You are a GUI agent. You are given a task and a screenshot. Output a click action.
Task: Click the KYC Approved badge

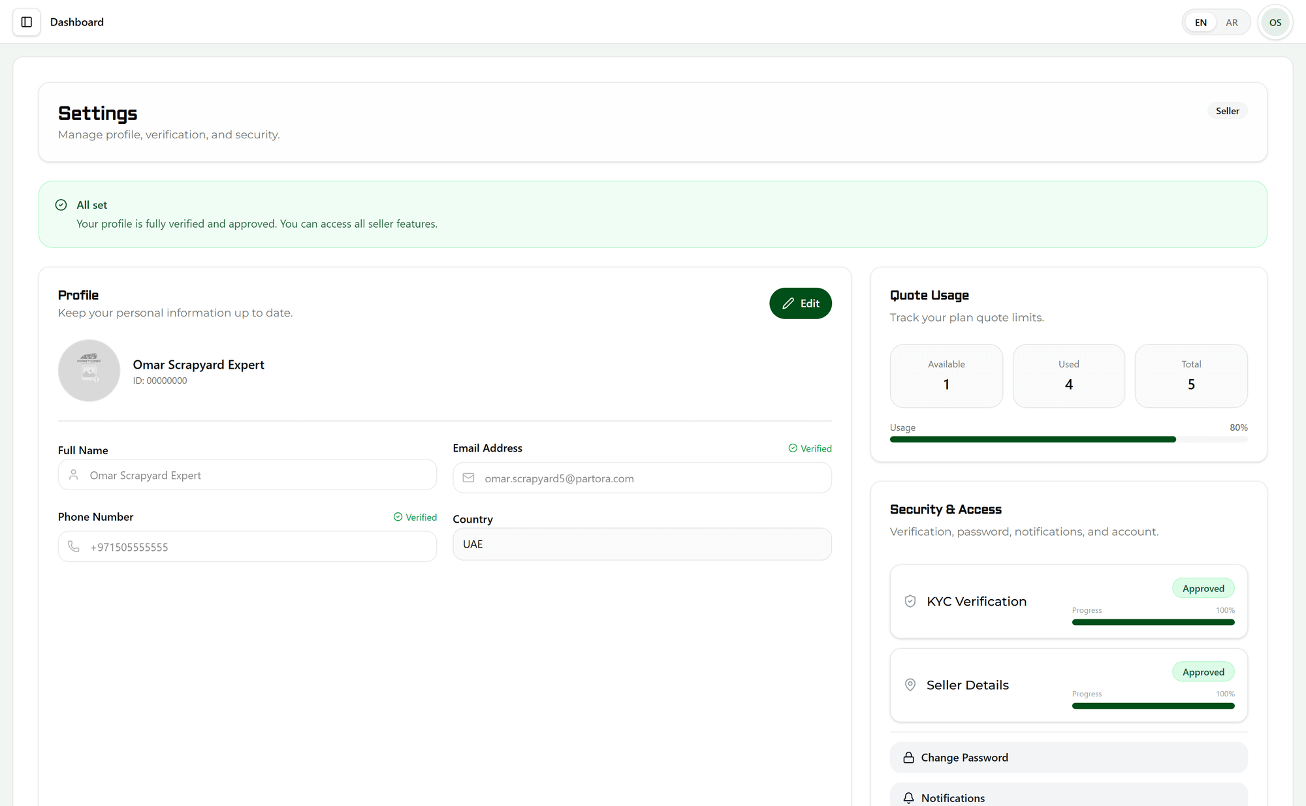(1203, 588)
